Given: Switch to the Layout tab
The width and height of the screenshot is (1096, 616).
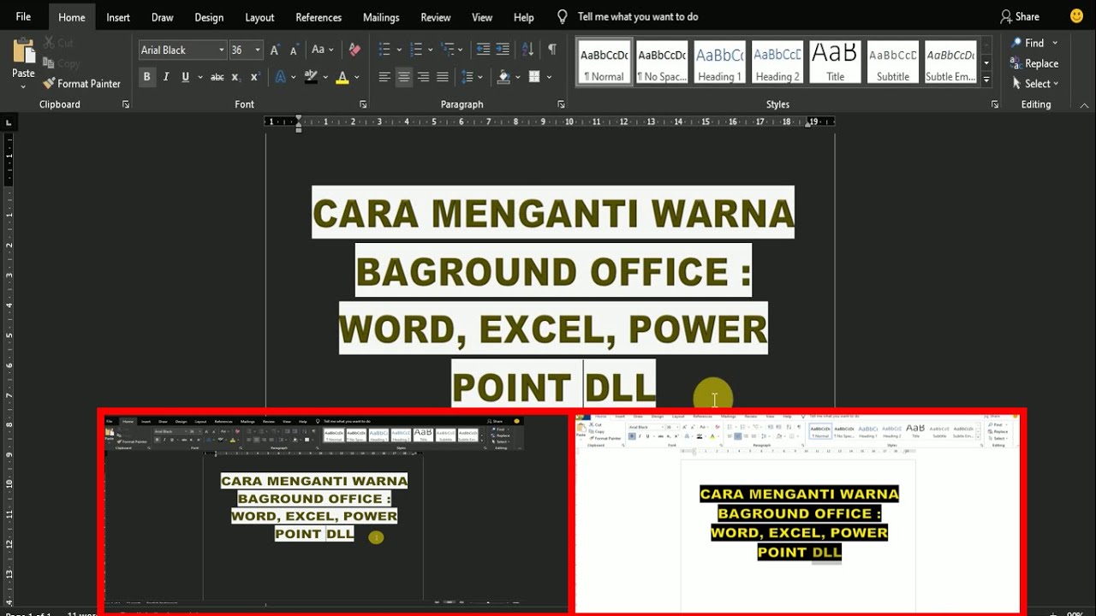Looking at the screenshot, I should 259,17.
